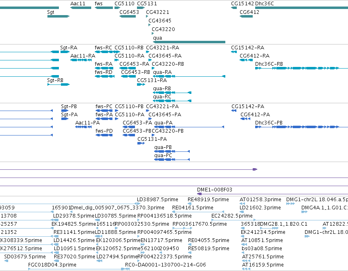Screen dimensions: 348x271
Task: Select transcript CG15142-RA label
Action: pyautogui.click(x=248, y=48)
